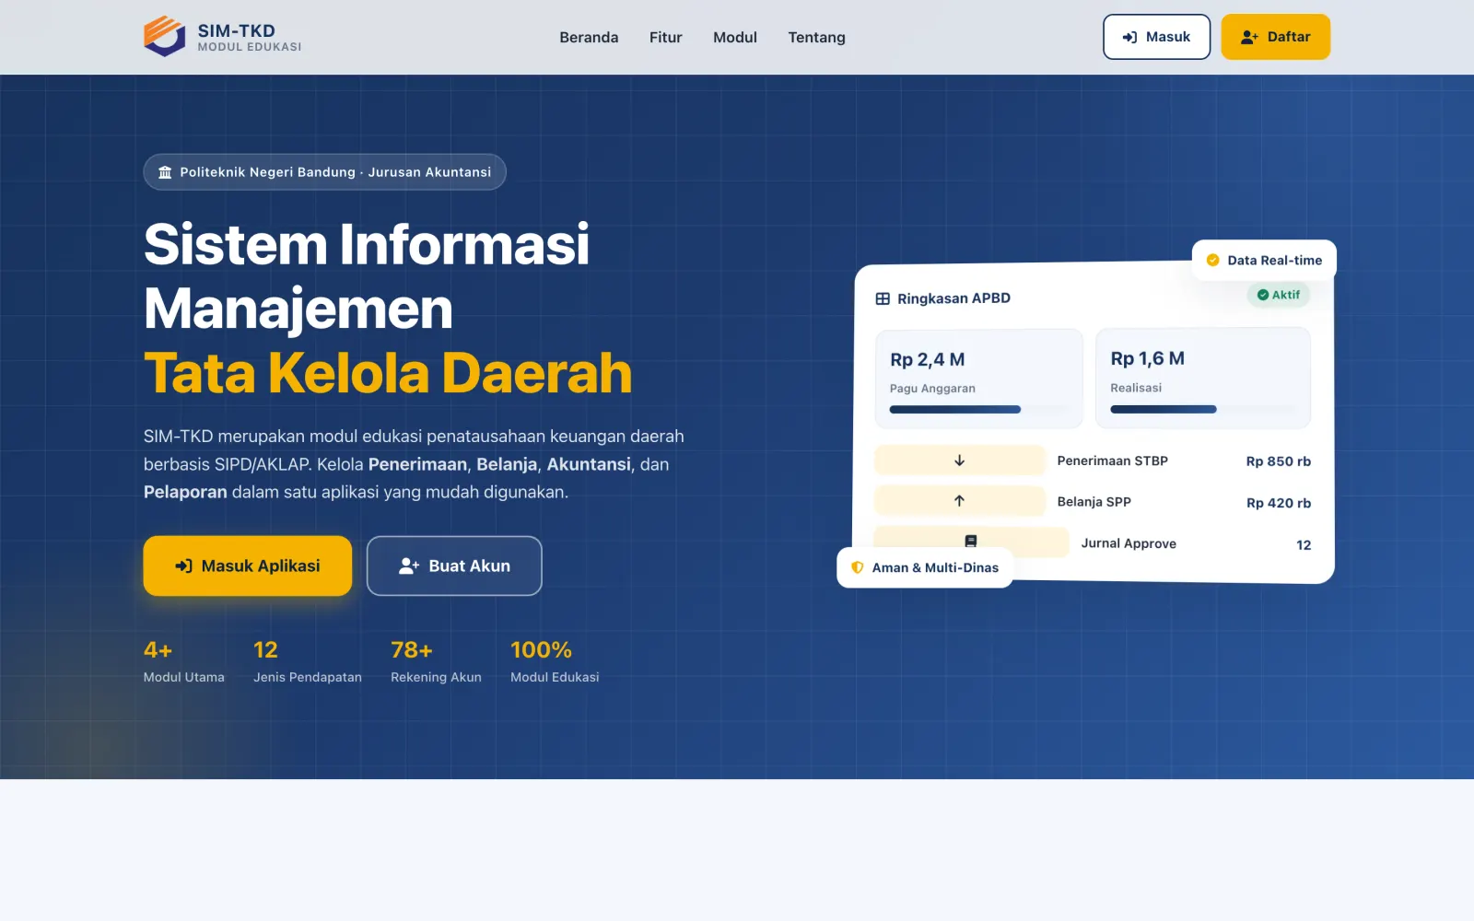Click the yellow Daftar button
The height and width of the screenshot is (921, 1474).
point(1275,37)
